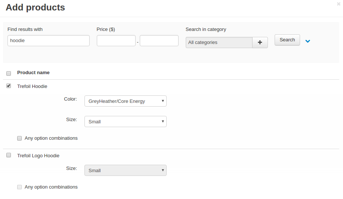
Task: Uncheck the Trefoil Hoodie checkbox
Action: click(9, 86)
